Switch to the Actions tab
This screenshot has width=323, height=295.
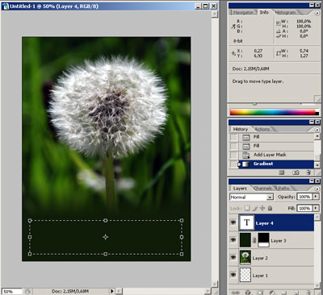[x=262, y=129]
